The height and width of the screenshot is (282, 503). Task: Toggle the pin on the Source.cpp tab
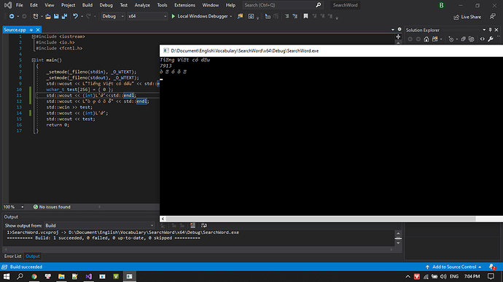[31, 30]
